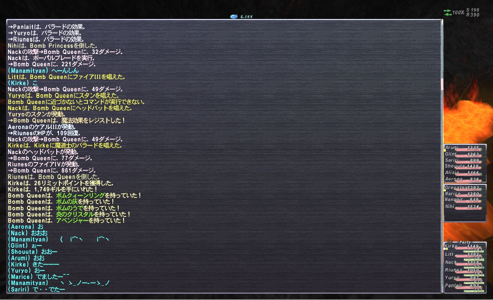Click the blue orb icon beside Litt
This screenshot has width=493, height=300.
click(x=233, y=17)
